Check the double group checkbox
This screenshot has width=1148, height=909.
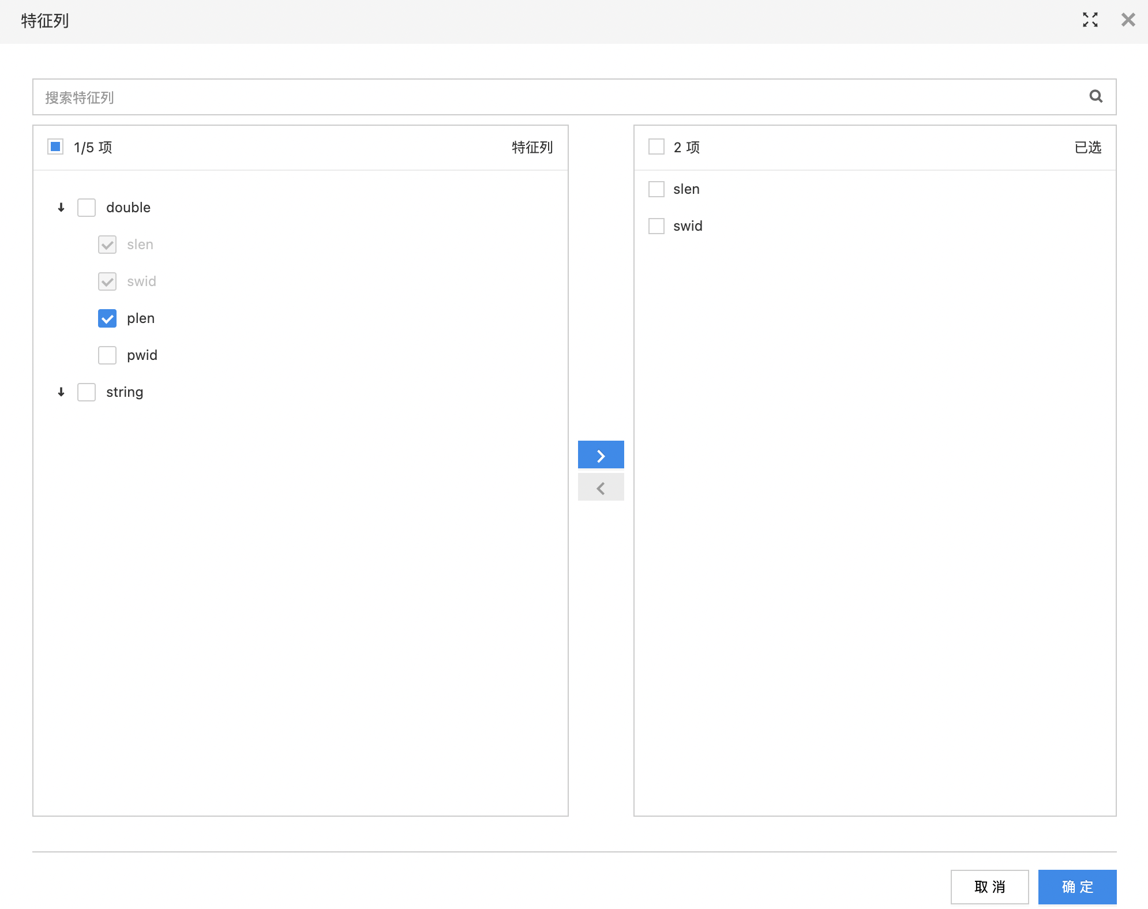click(x=87, y=208)
